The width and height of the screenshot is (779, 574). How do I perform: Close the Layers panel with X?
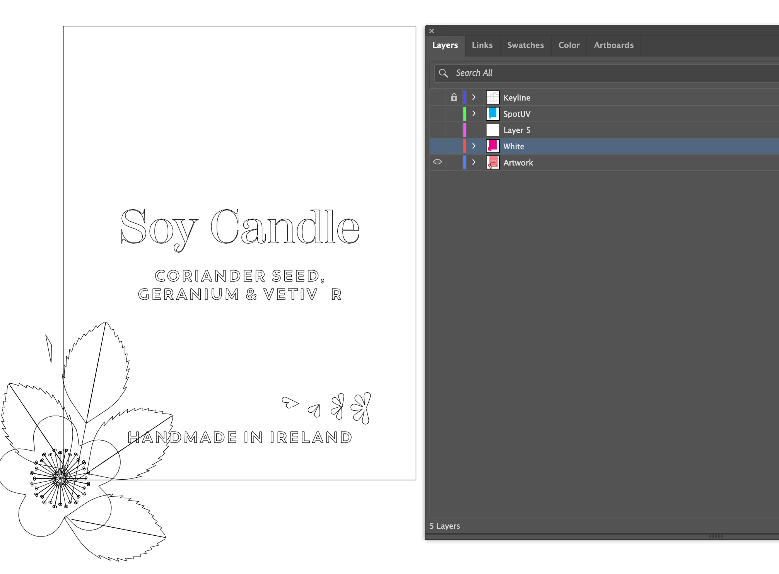(432, 31)
